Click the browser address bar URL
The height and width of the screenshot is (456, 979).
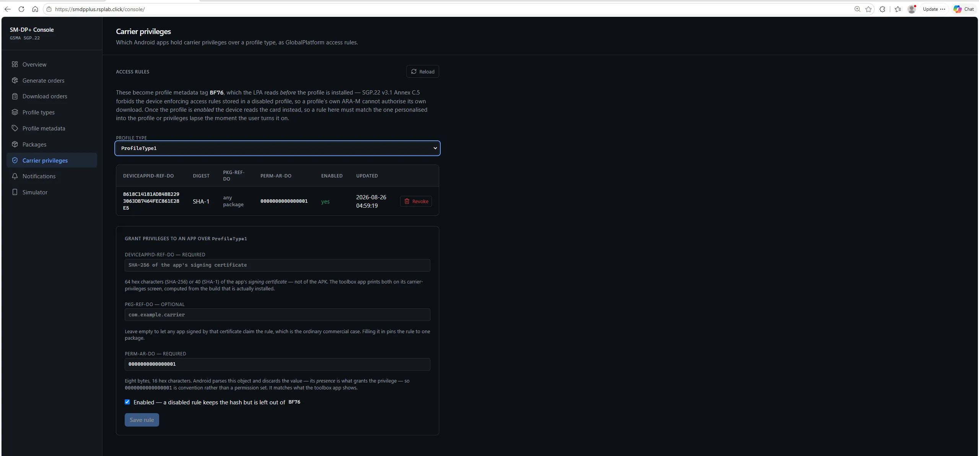pyautogui.click(x=100, y=9)
